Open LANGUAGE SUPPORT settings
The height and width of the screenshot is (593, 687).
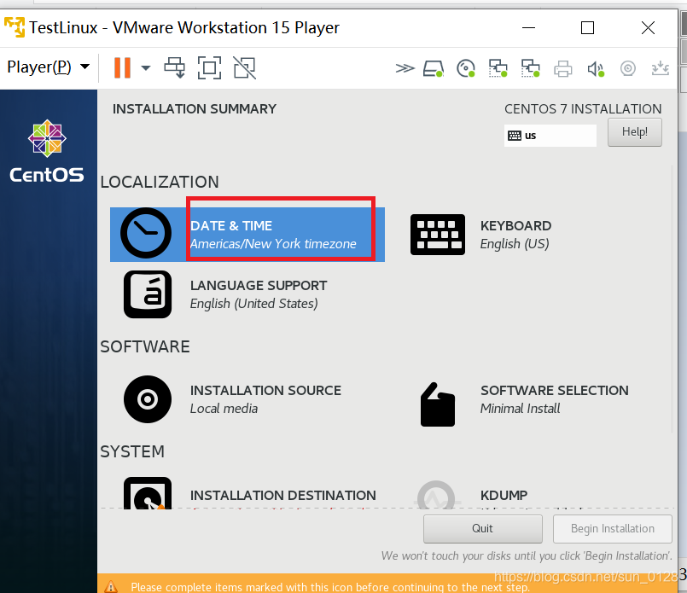[259, 294]
